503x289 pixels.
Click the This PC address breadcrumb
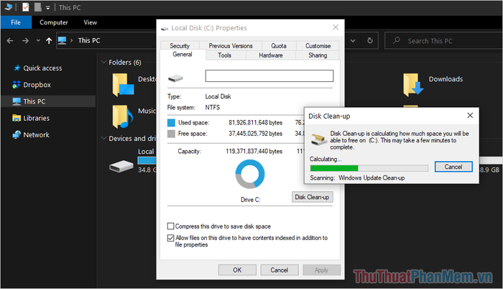pyautogui.click(x=89, y=40)
